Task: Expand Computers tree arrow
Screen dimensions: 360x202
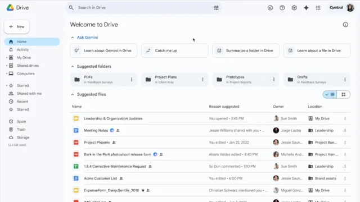Action: 7,74
